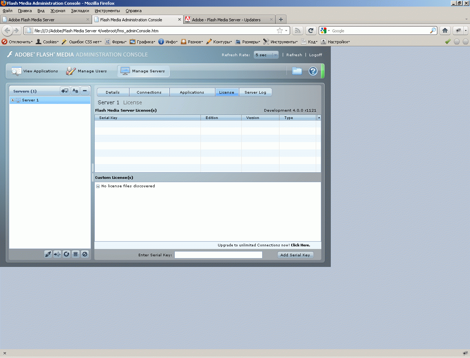This screenshot has width=470, height=358.
Task: Switch to the Applications tab
Action: [x=192, y=92]
